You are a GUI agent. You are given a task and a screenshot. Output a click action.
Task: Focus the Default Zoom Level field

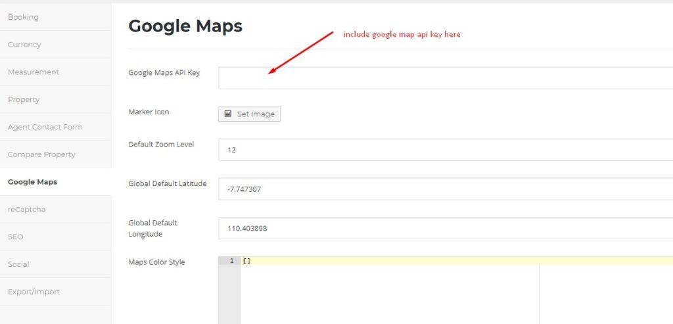(446, 150)
